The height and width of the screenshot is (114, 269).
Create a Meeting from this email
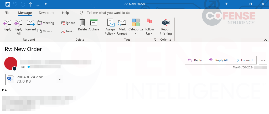46,23
